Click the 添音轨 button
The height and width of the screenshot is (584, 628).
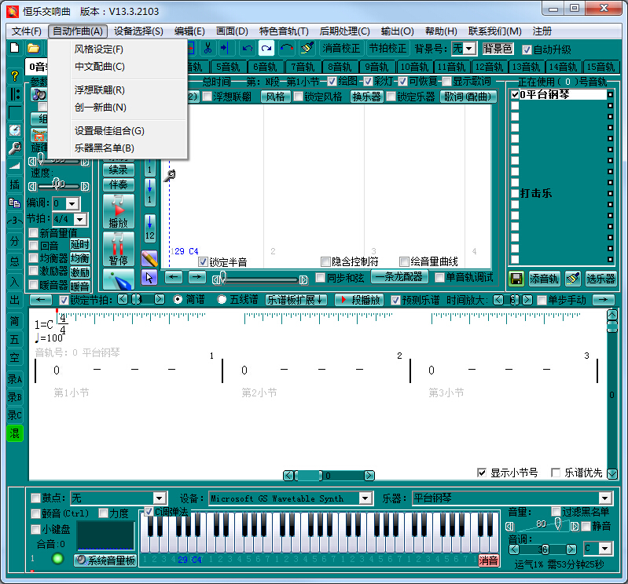(x=544, y=278)
